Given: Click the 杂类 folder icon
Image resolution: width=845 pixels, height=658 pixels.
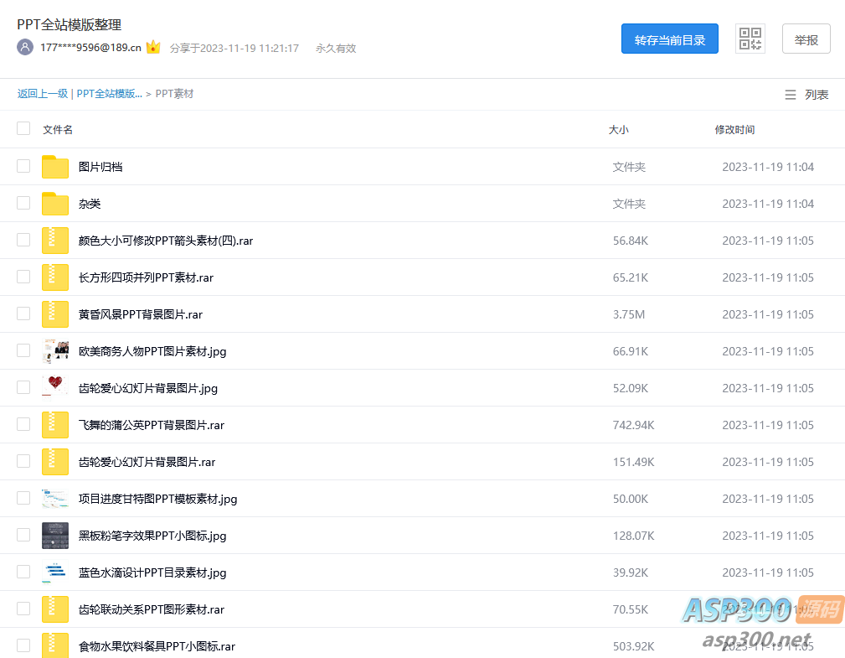Looking at the screenshot, I should click(x=55, y=204).
